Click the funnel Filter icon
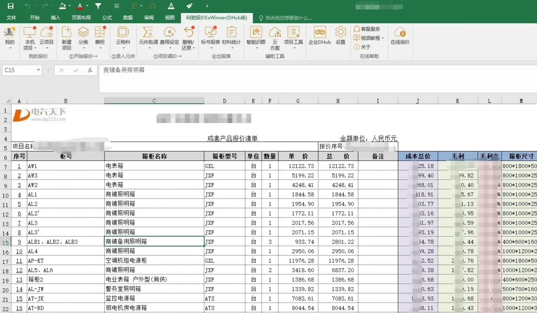Image resolution: width=537 pixels, height=313 pixels. 98,6
